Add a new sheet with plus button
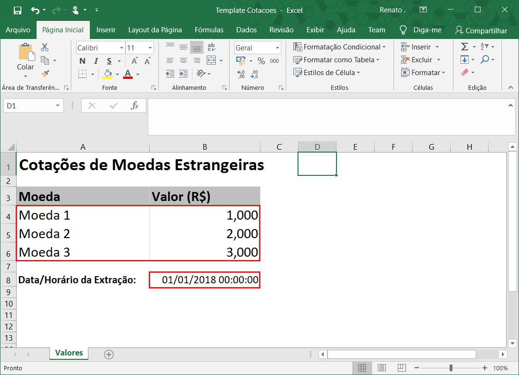The width and height of the screenshot is (519, 375). 109,355
